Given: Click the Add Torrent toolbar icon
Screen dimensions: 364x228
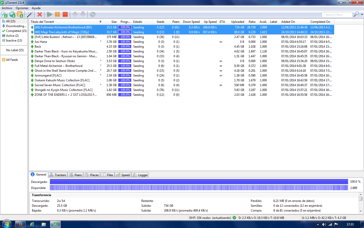Looking at the screenshot, I should 4,14.
